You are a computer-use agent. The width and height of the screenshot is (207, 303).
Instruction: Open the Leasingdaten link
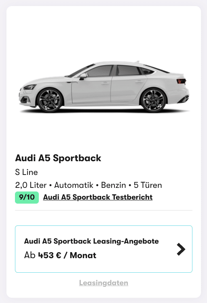(x=103, y=283)
